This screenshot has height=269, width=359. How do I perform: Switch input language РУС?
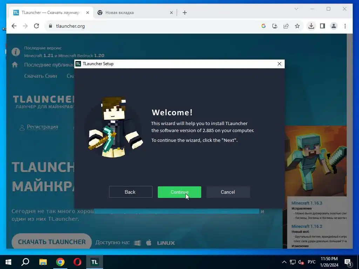312,262
